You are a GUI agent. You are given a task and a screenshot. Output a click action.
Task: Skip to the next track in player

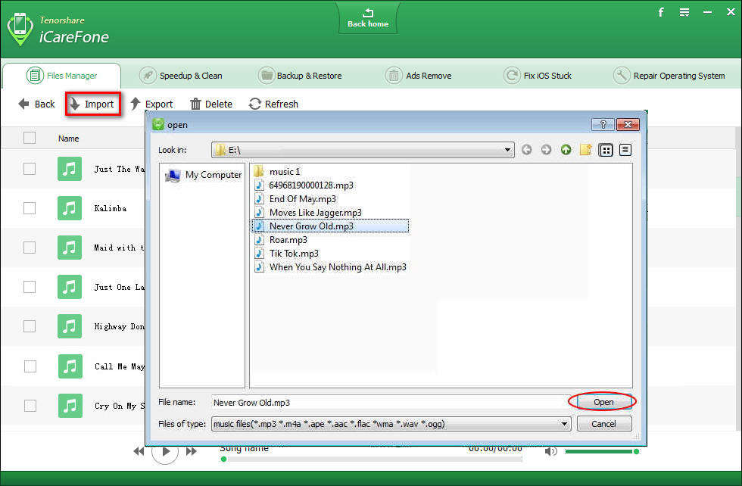191,451
